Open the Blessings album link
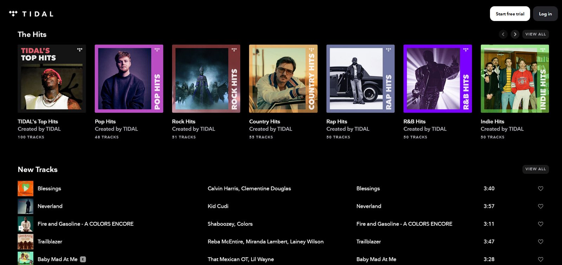Viewport: 562px width, 265px height. [x=368, y=188]
